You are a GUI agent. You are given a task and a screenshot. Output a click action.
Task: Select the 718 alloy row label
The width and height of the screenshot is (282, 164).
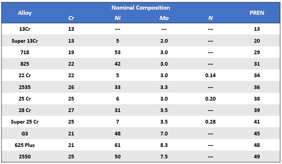[x=25, y=52]
